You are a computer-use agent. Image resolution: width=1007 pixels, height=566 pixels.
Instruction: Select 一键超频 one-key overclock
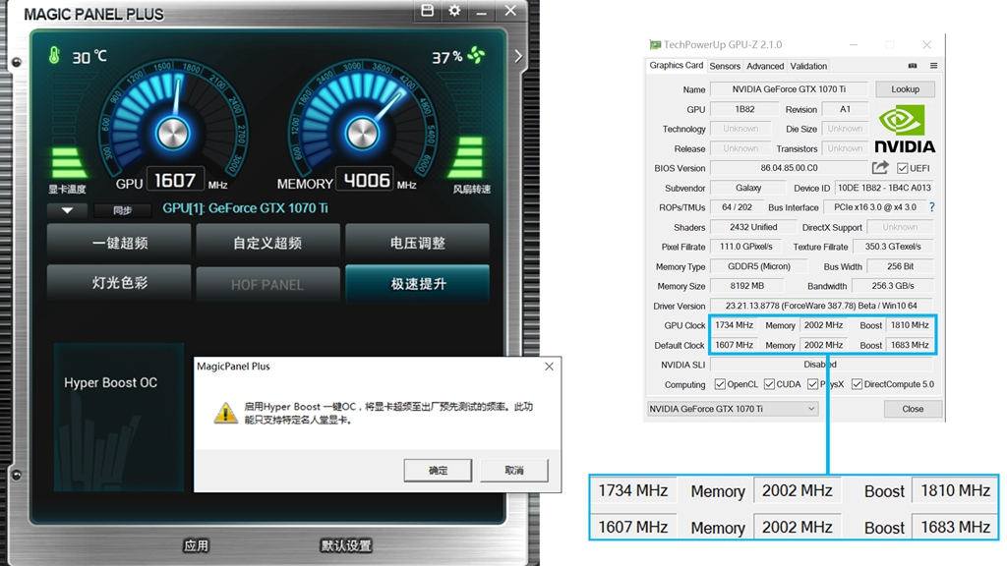[x=119, y=243]
